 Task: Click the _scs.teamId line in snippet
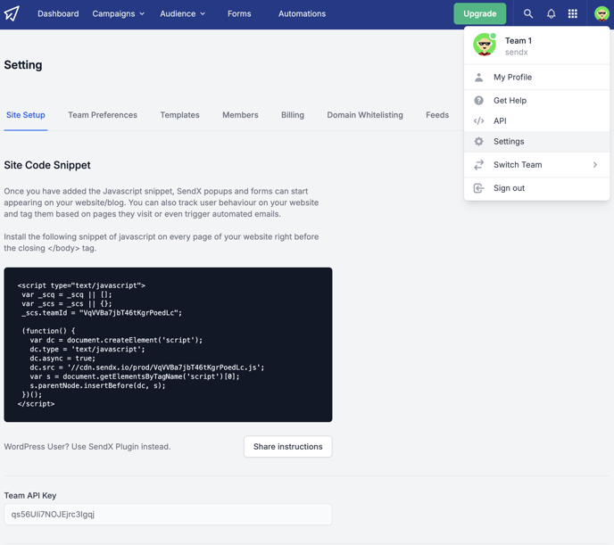[x=102, y=313]
